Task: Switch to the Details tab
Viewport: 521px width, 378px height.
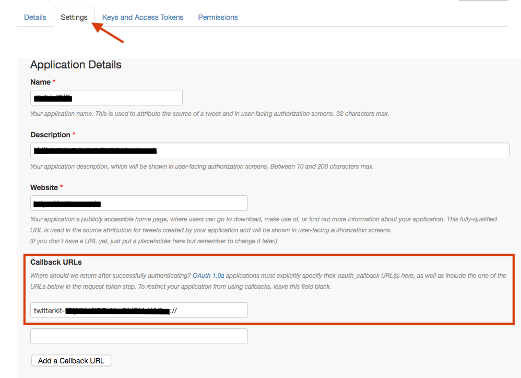Action: 35,17
